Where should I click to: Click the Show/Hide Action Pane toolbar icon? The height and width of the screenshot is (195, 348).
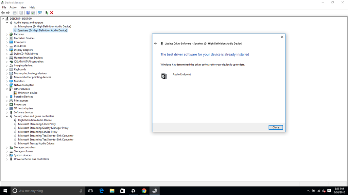pos(33,13)
